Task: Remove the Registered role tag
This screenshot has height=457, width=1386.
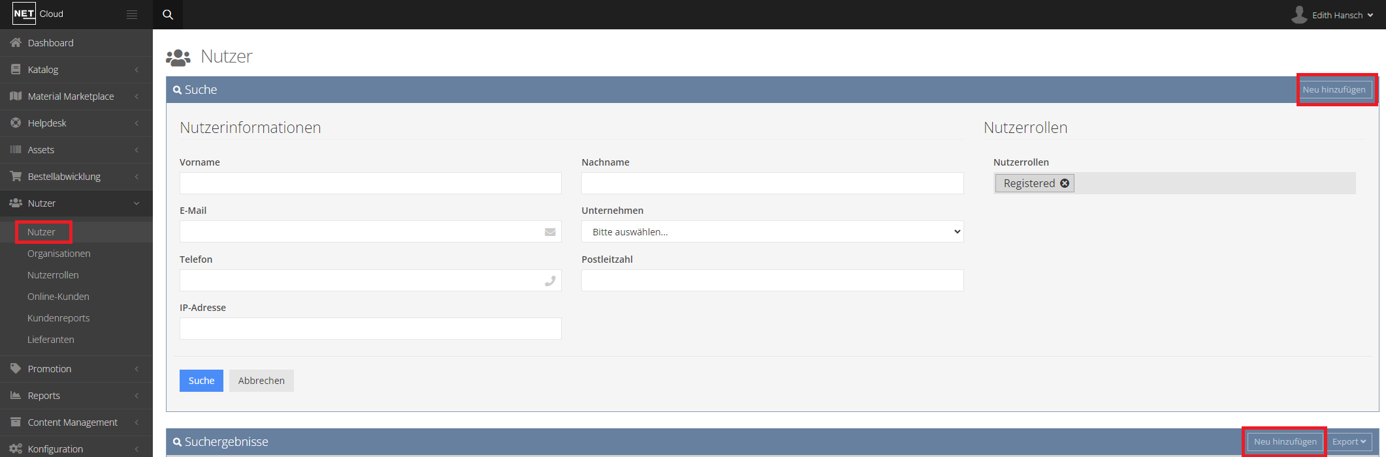Action: (1065, 183)
